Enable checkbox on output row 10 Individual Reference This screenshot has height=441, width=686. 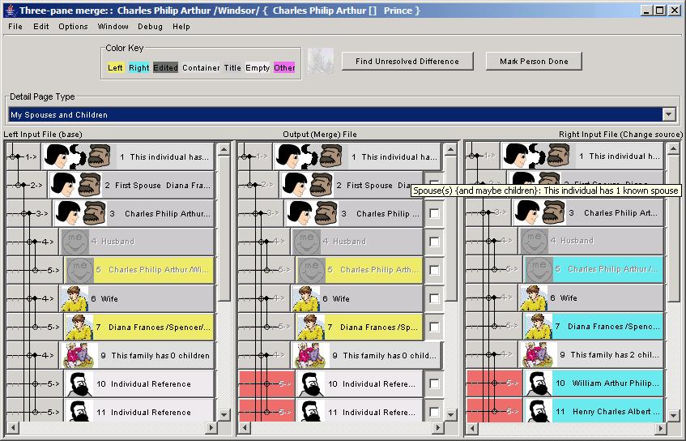point(434,383)
